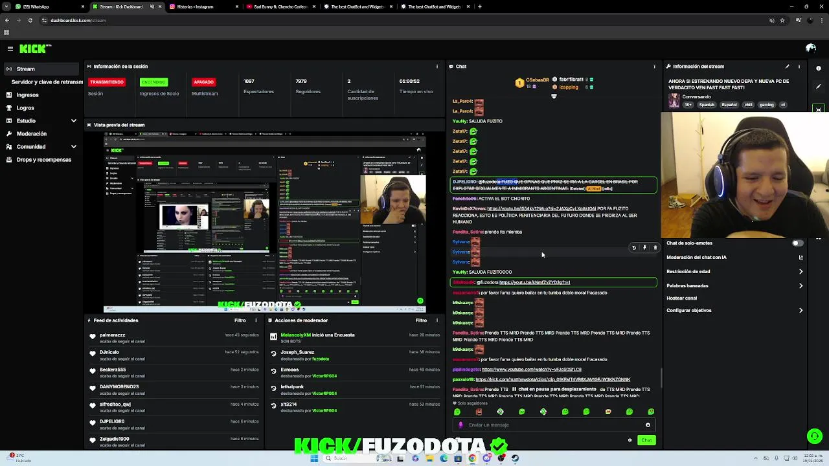This screenshot has height=466, width=829.
Task: Open Filtro in Feed de actividades
Action: pyautogui.click(x=240, y=320)
